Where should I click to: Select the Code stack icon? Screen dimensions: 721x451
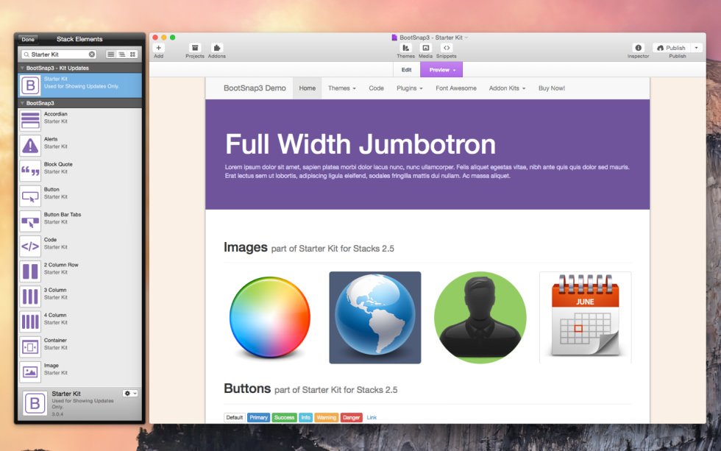click(x=30, y=246)
